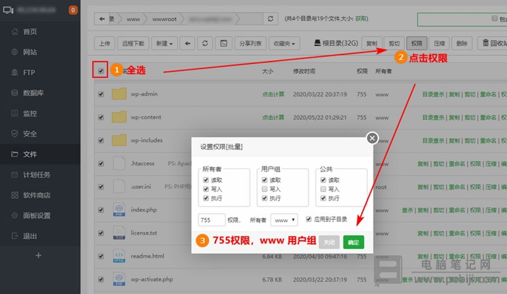The width and height of the screenshot is (507, 294).
Task: Open the 软件商店 software store
Action: [37, 195]
